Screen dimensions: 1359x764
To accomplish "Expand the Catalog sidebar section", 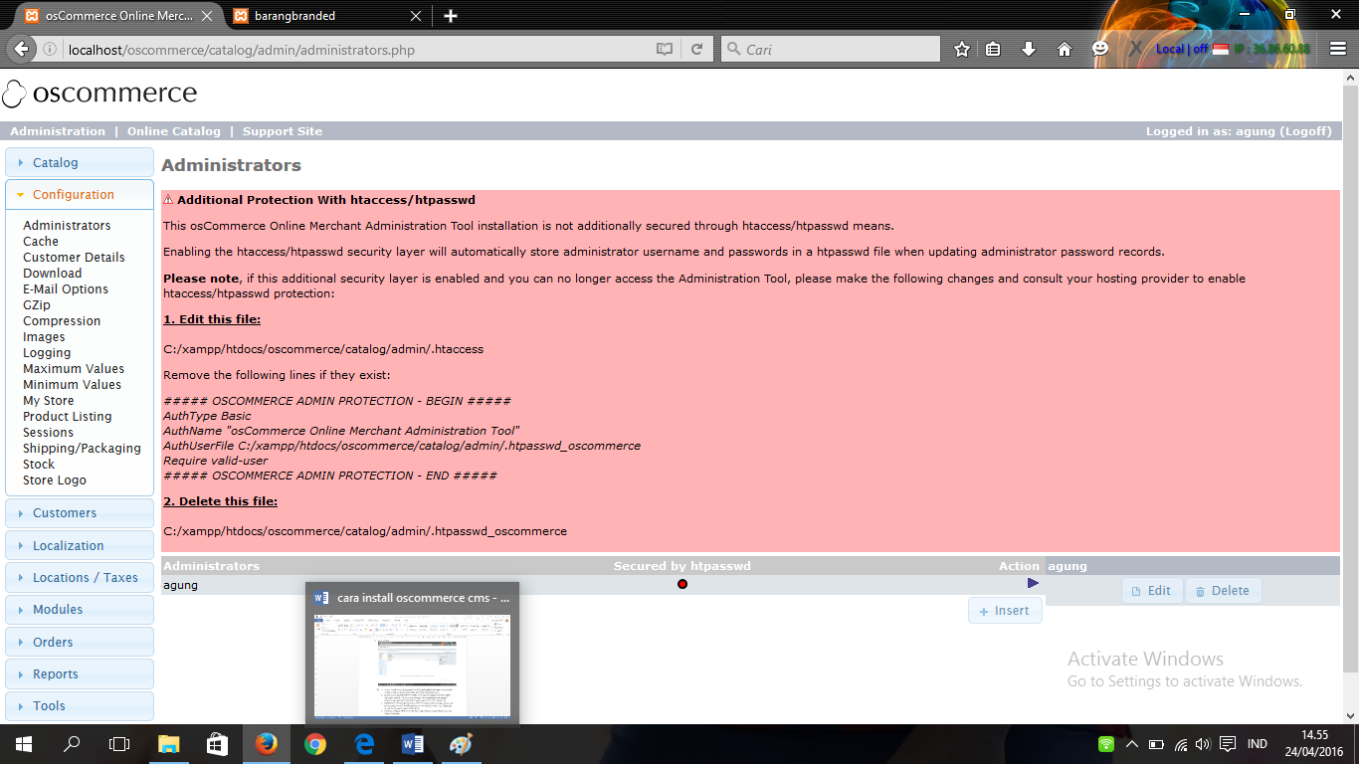I will (80, 162).
